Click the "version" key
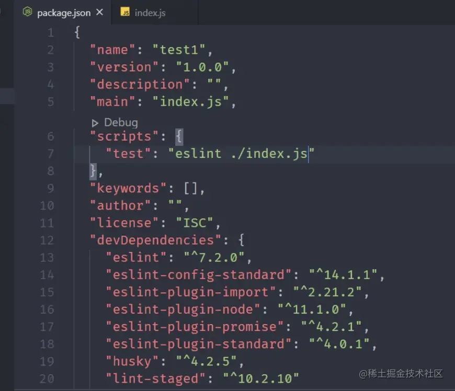The height and width of the screenshot is (391, 455). [124, 67]
